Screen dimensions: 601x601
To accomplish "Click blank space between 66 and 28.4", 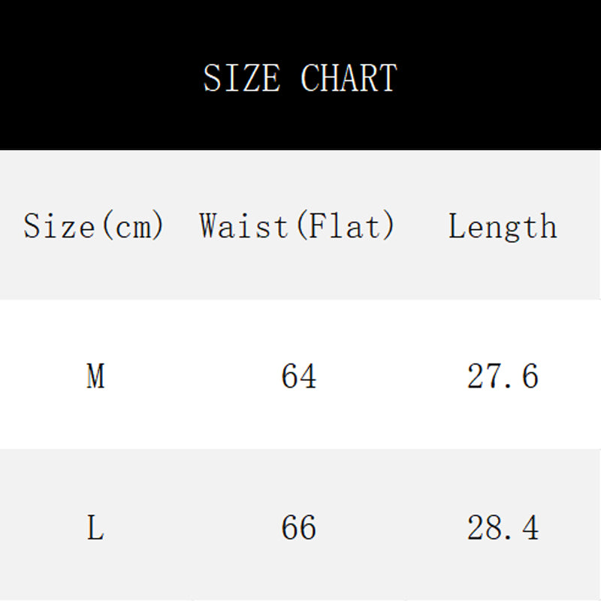I will [x=391, y=528].
